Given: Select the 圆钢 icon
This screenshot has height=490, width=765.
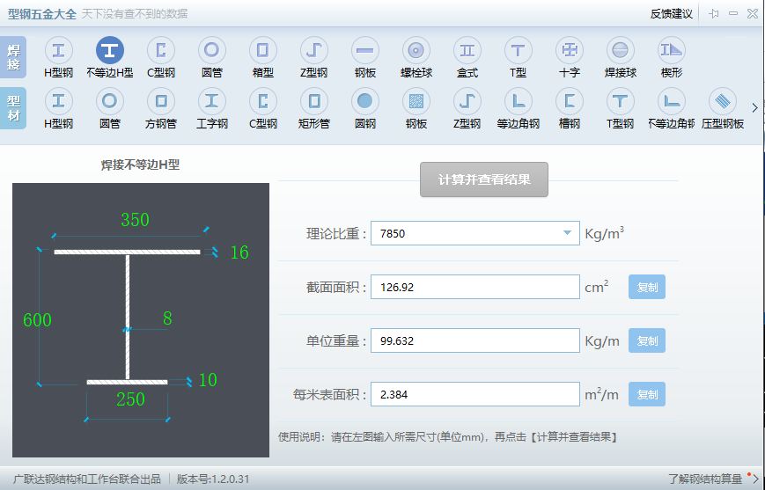Looking at the screenshot, I should click(x=365, y=101).
